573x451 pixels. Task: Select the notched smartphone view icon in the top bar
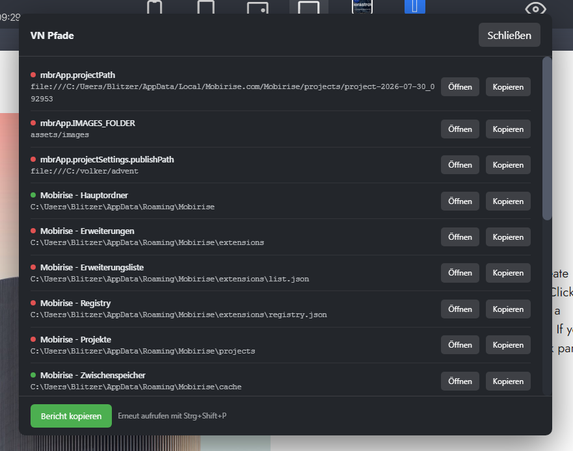pos(155,7)
